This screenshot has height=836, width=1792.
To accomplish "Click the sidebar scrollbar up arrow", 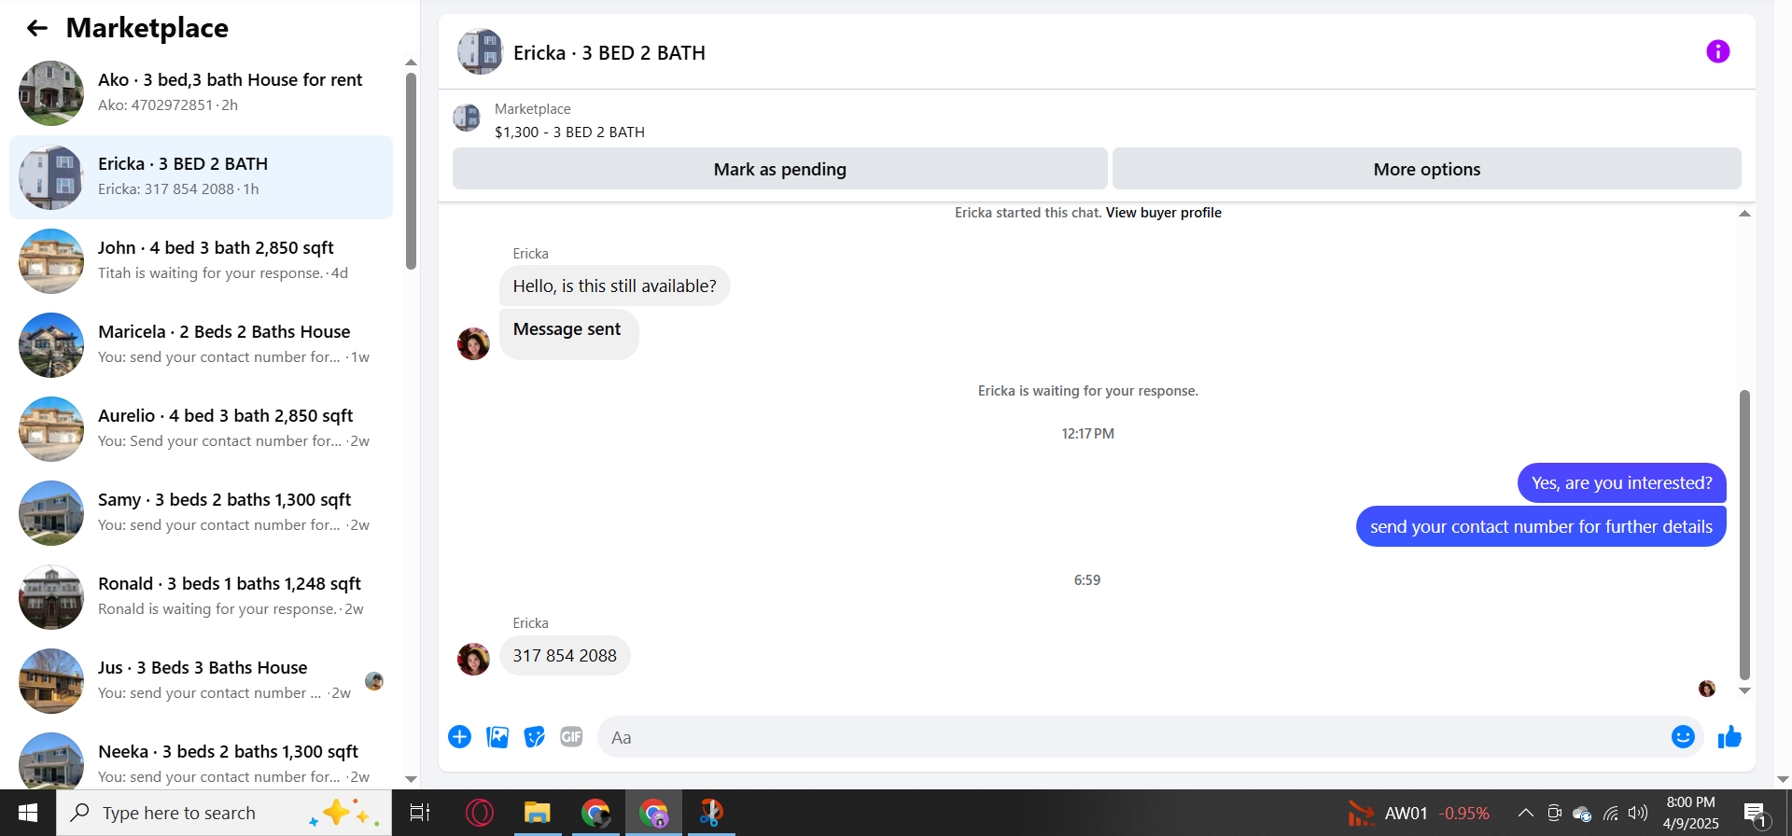I will [411, 63].
